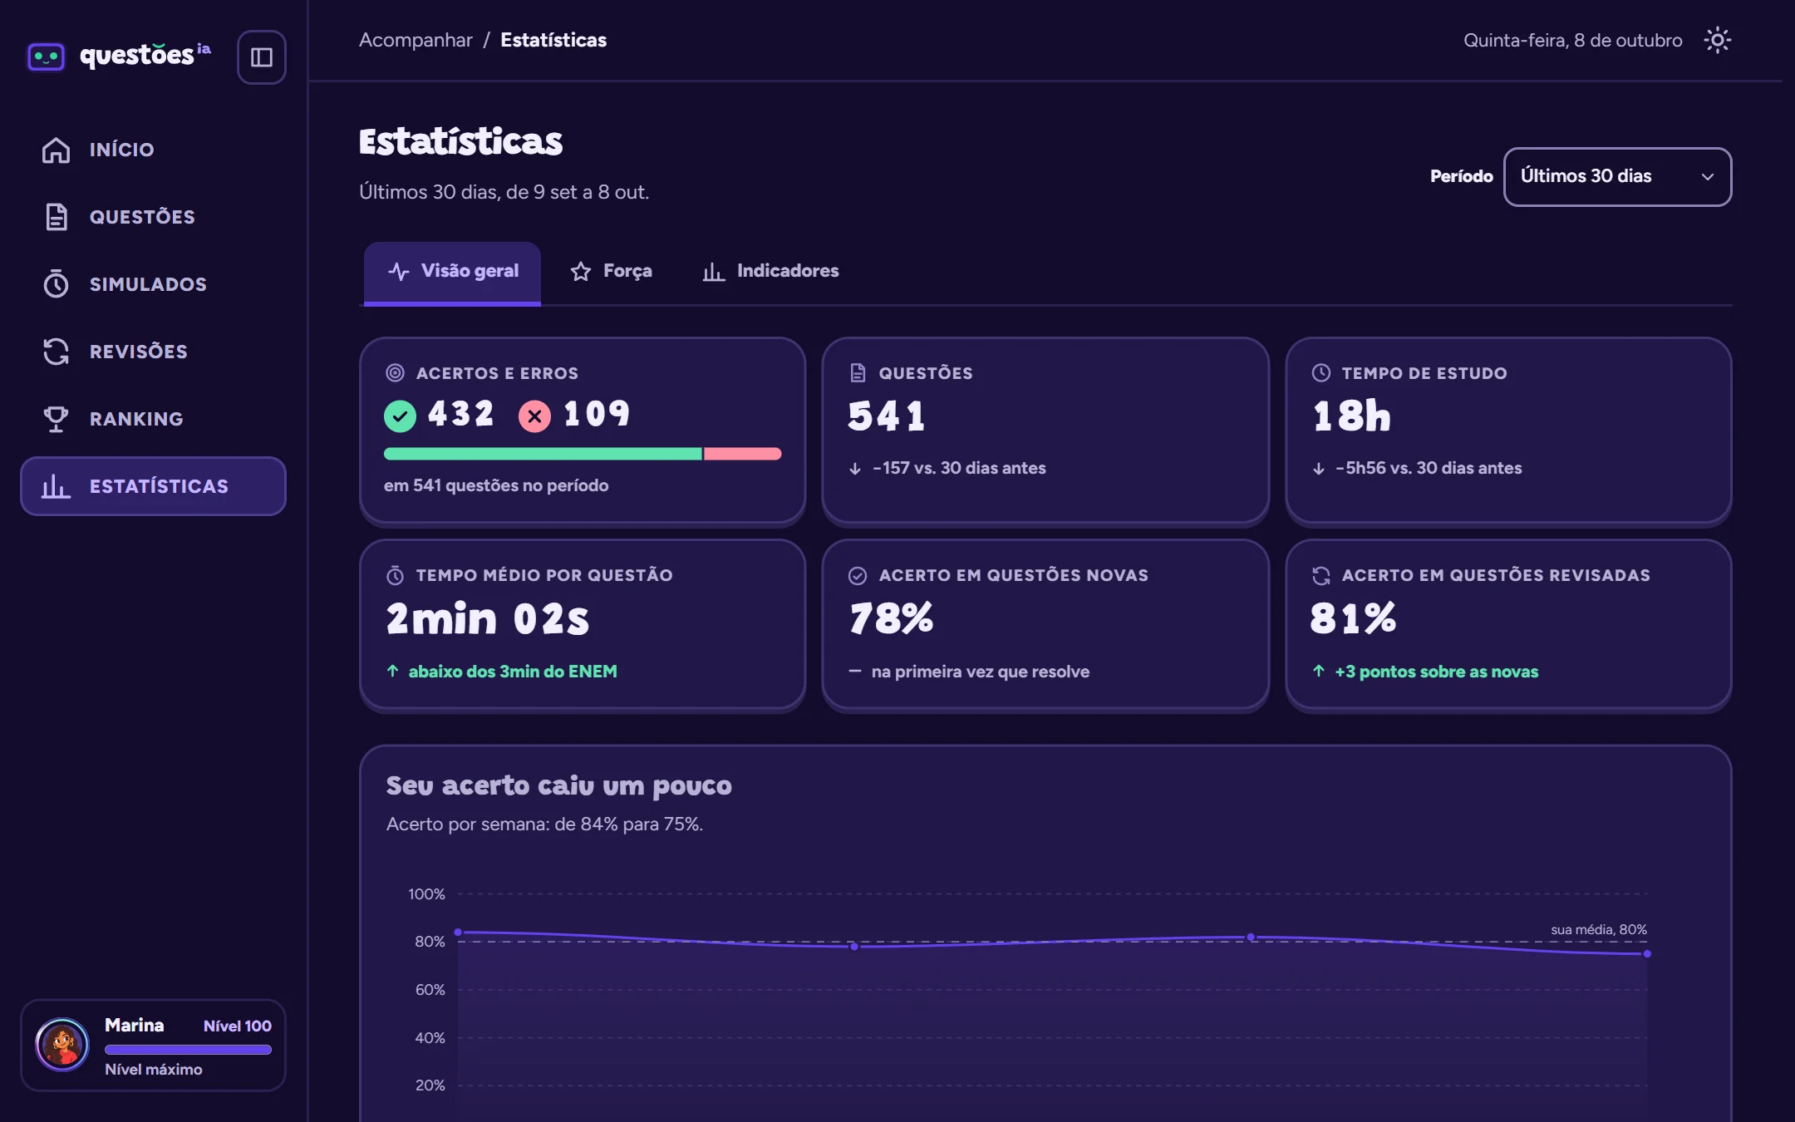Click the Tempo médio por questão timer icon
Image resolution: width=1795 pixels, height=1122 pixels.
(x=395, y=575)
